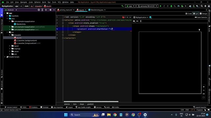Expand the mipmap folder
This screenshot has height=118, width=211.
coord(10,49)
